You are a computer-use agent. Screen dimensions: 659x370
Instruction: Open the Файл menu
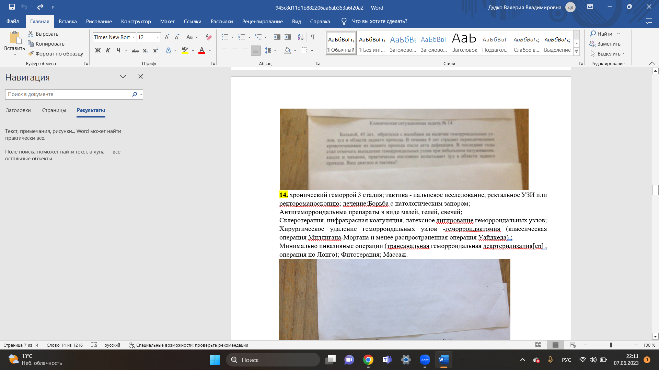click(x=13, y=21)
